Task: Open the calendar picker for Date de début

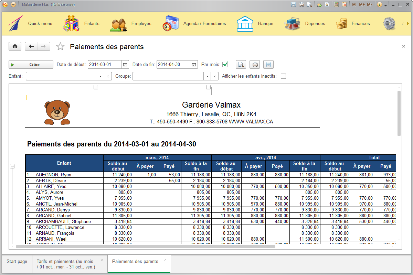Action: (x=125, y=64)
